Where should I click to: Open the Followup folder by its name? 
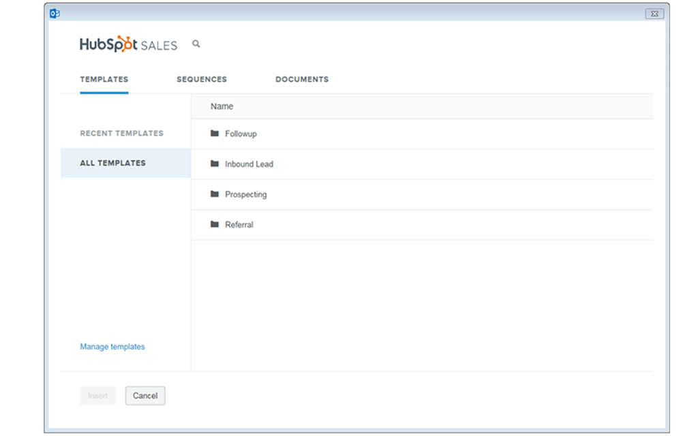[241, 134]
